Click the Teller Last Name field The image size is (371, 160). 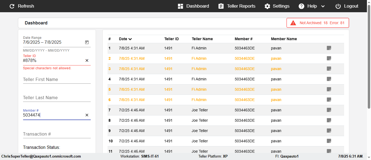point(56,98)
